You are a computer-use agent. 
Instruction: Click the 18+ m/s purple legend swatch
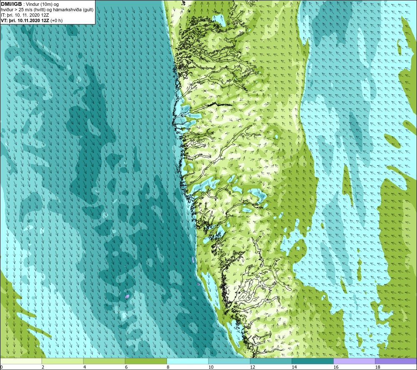pos(396,361)
